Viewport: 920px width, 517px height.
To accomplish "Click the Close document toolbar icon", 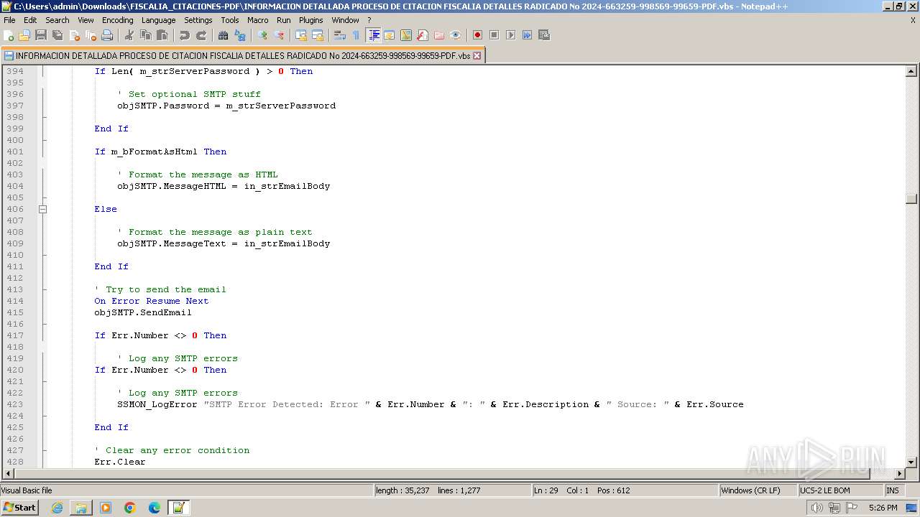I will pyautogui.click(x=74, y=35).
